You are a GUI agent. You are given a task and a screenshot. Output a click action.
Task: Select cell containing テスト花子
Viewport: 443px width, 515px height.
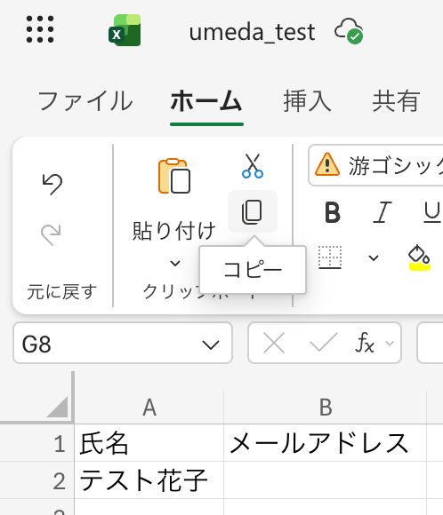(149, 480)
